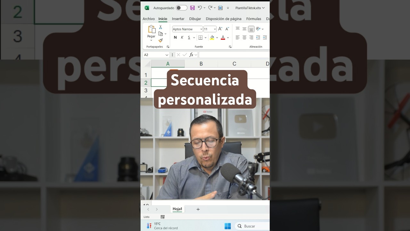Save workbook with the diskette icon

tap(193, 8)
